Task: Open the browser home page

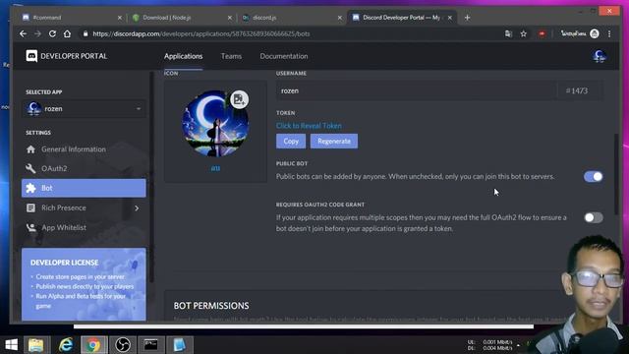Action: [67, 34]
